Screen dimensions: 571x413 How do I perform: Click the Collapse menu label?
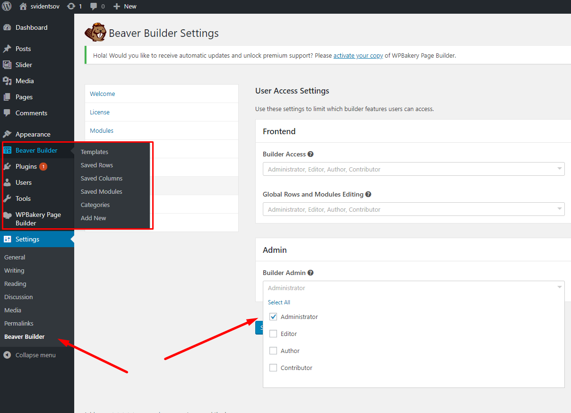pos(35,355)
